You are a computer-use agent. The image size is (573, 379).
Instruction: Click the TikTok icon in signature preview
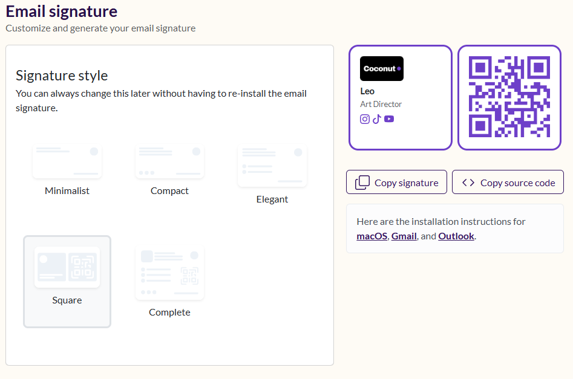tap(377, 119)
